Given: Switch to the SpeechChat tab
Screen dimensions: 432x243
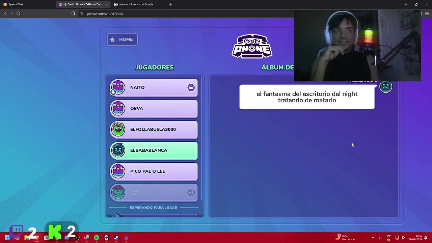Looking at the screenshot, I should [27, 4].
